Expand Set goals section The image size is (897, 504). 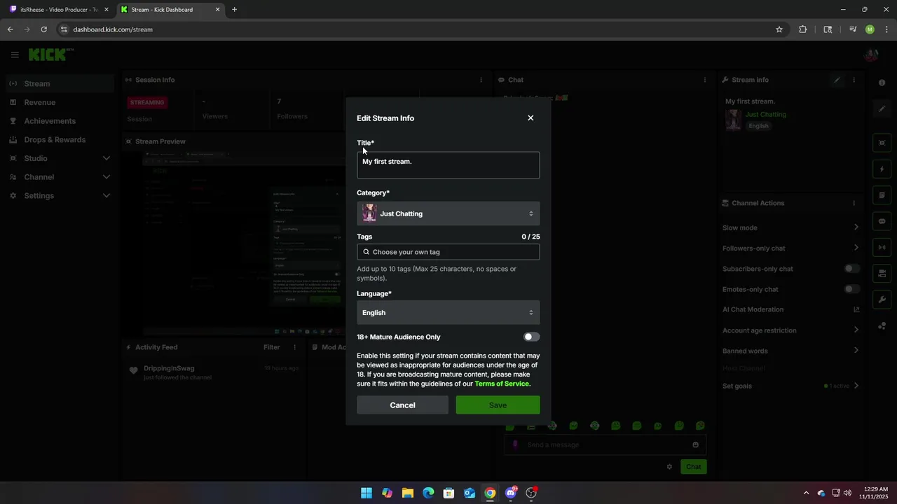coord(856,386)
